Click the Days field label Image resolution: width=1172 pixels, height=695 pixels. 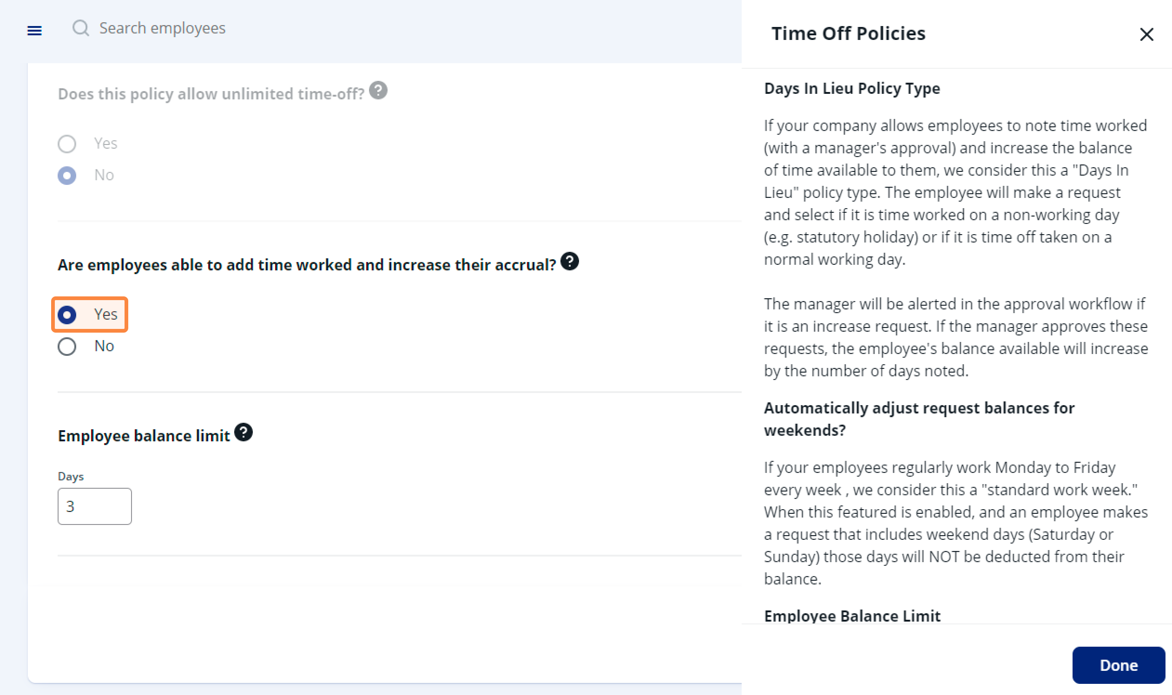[71, 476]
